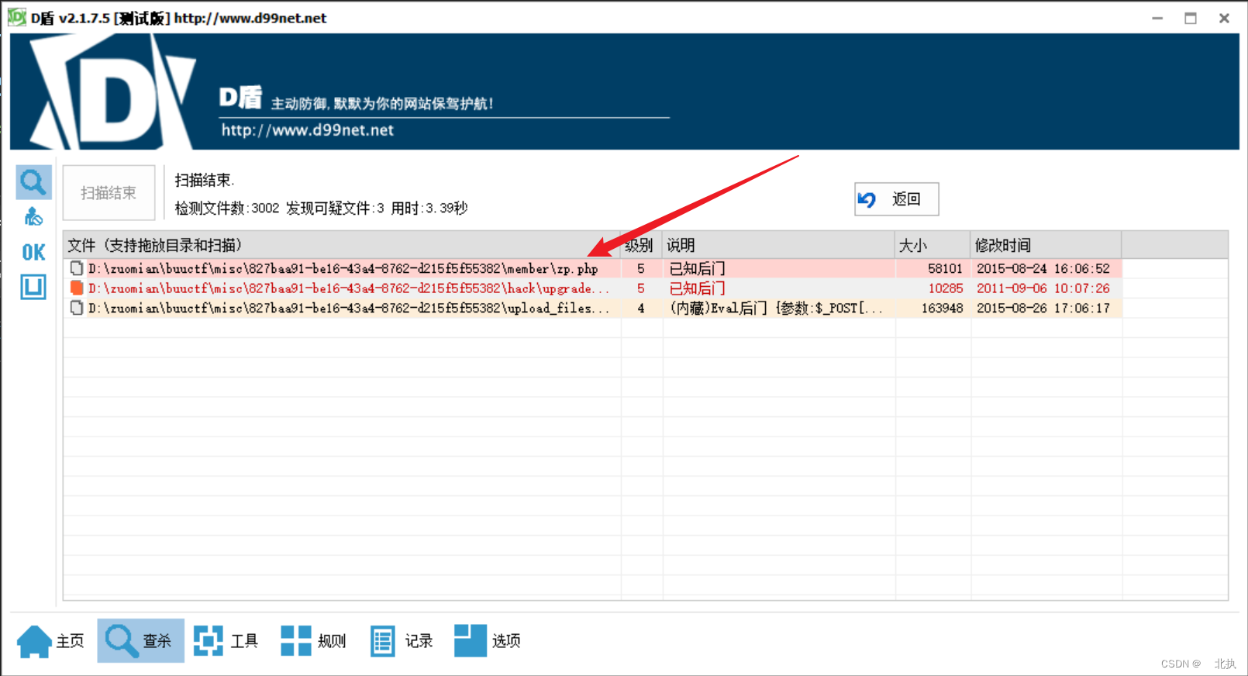Click size value 58101
1248x676 pixels.
pyautogui.click(x=945, y=269)
